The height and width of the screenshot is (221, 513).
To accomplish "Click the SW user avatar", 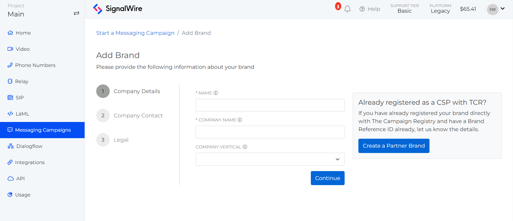I will [x=492, y=9].
